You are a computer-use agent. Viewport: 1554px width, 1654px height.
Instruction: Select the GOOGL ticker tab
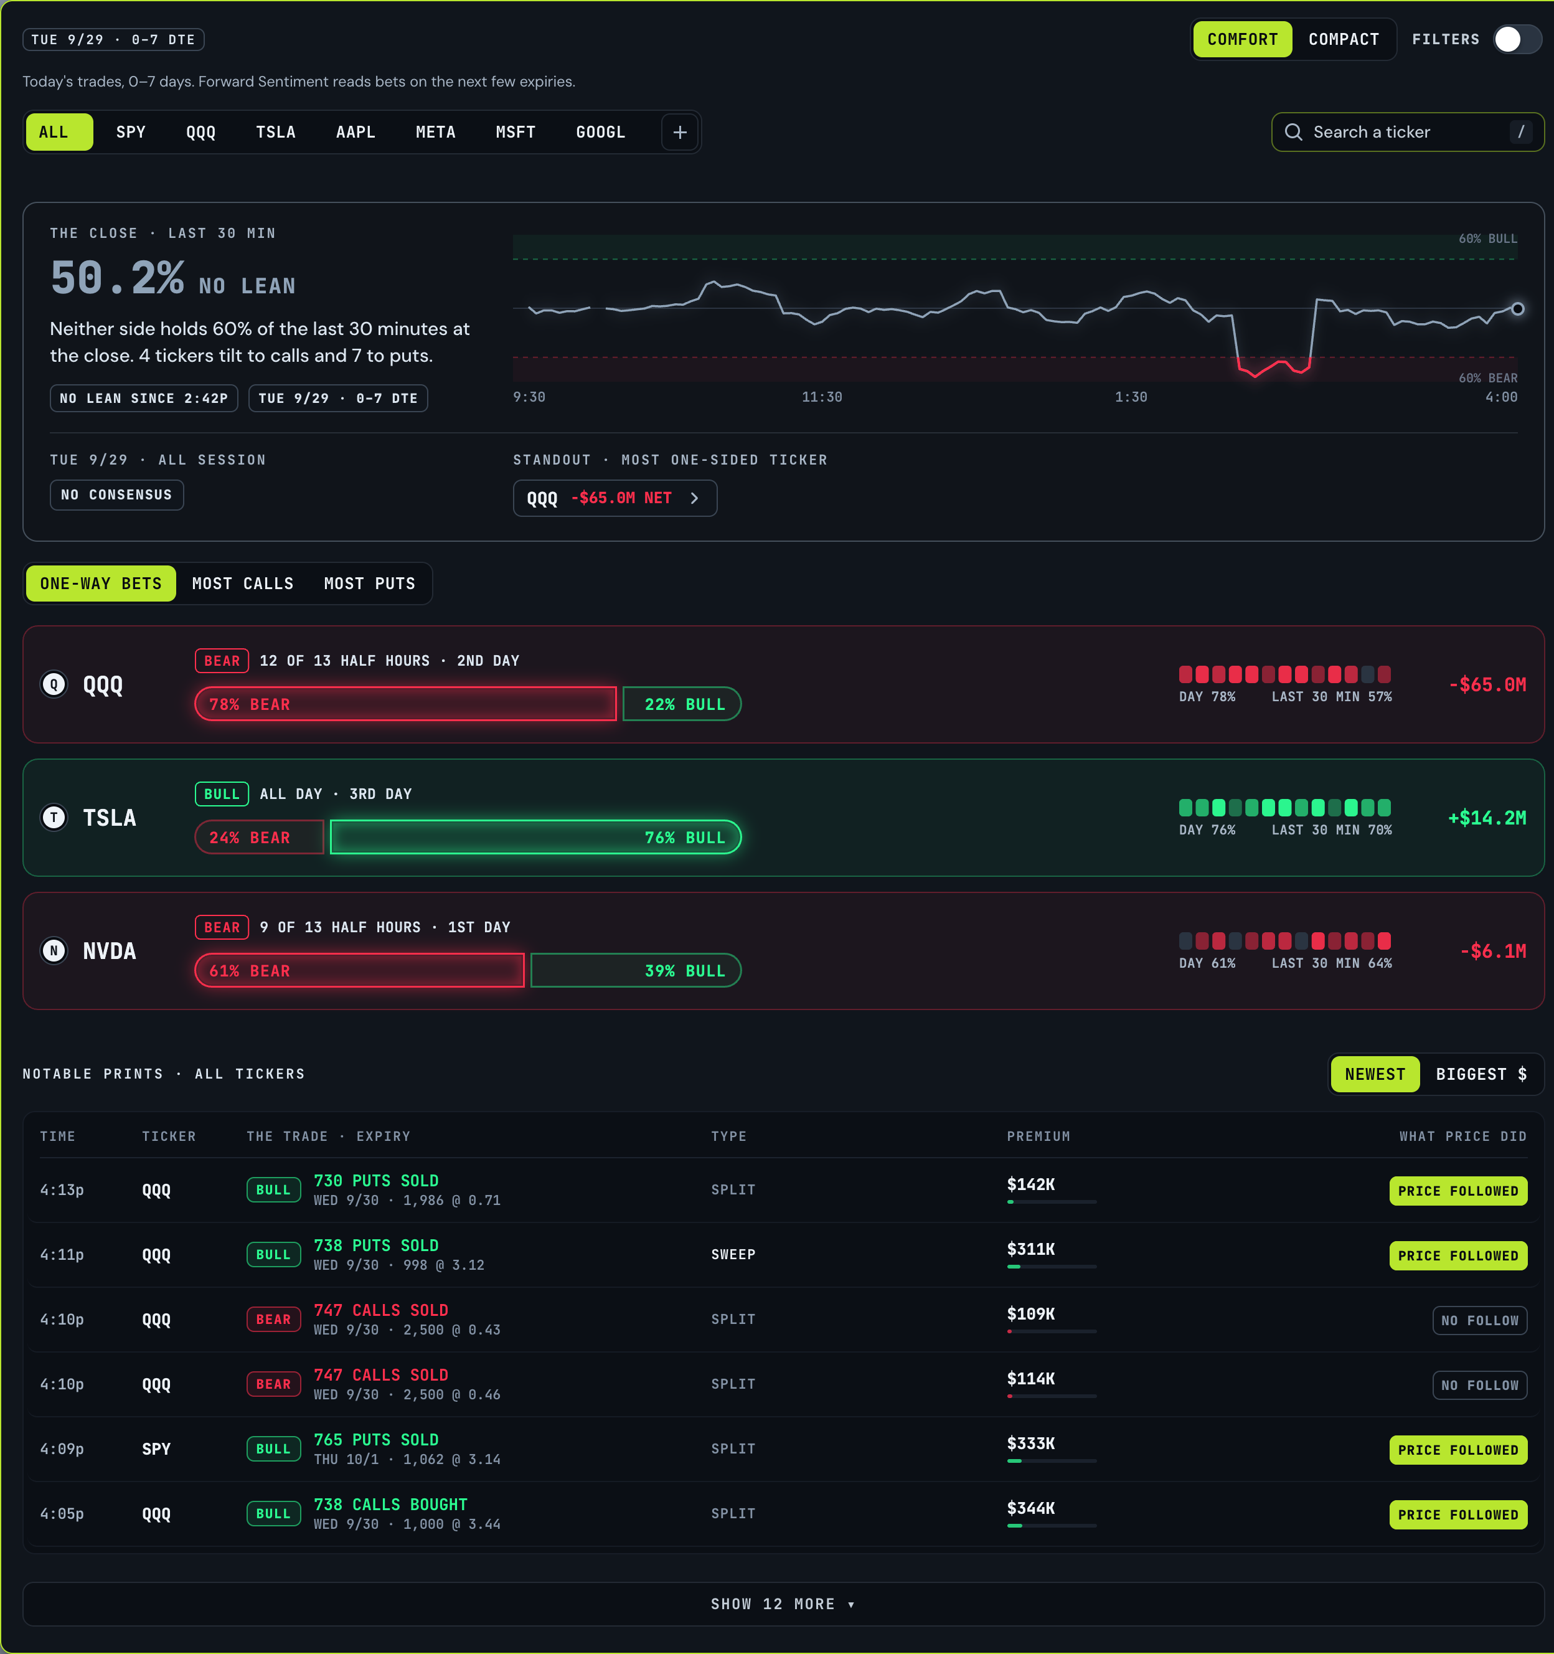(600, 132)
